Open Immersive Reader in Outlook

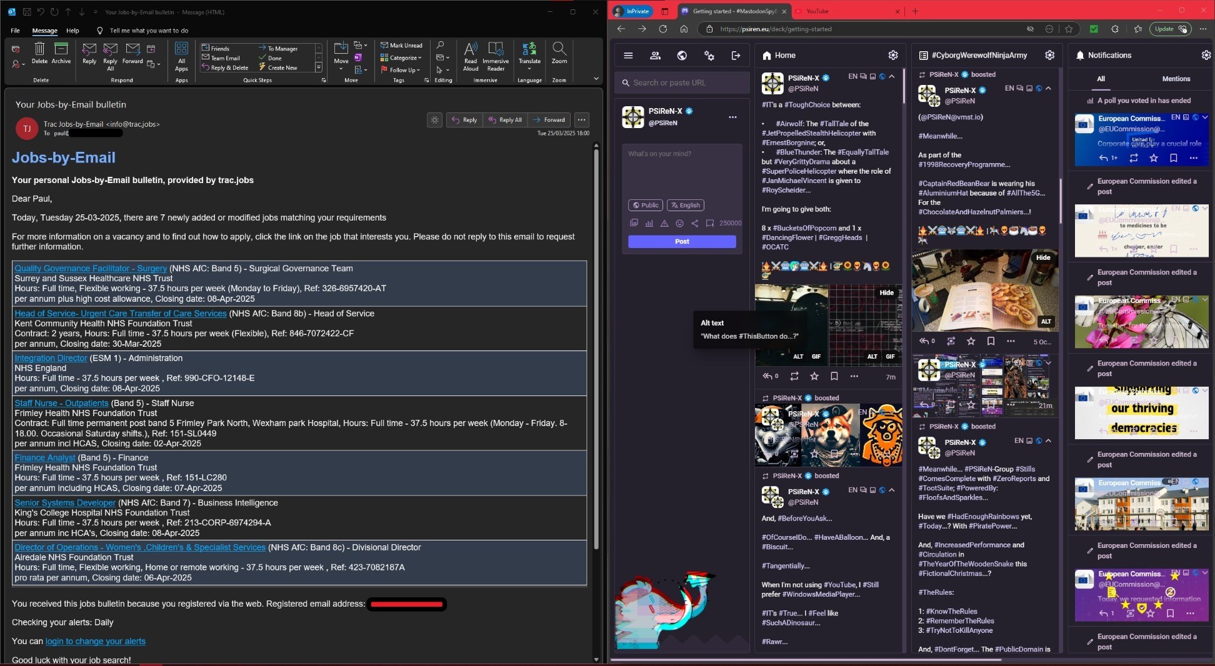496,56
